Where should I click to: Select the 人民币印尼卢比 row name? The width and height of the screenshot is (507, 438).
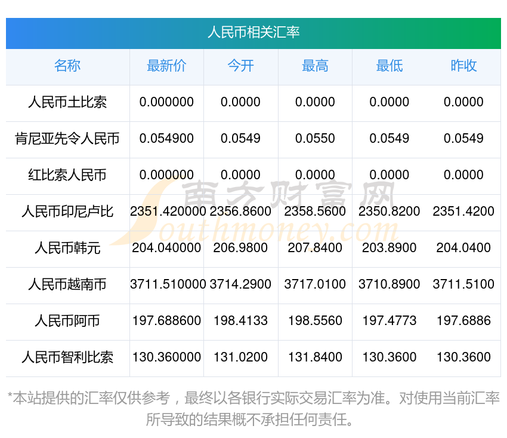(67, 212)
